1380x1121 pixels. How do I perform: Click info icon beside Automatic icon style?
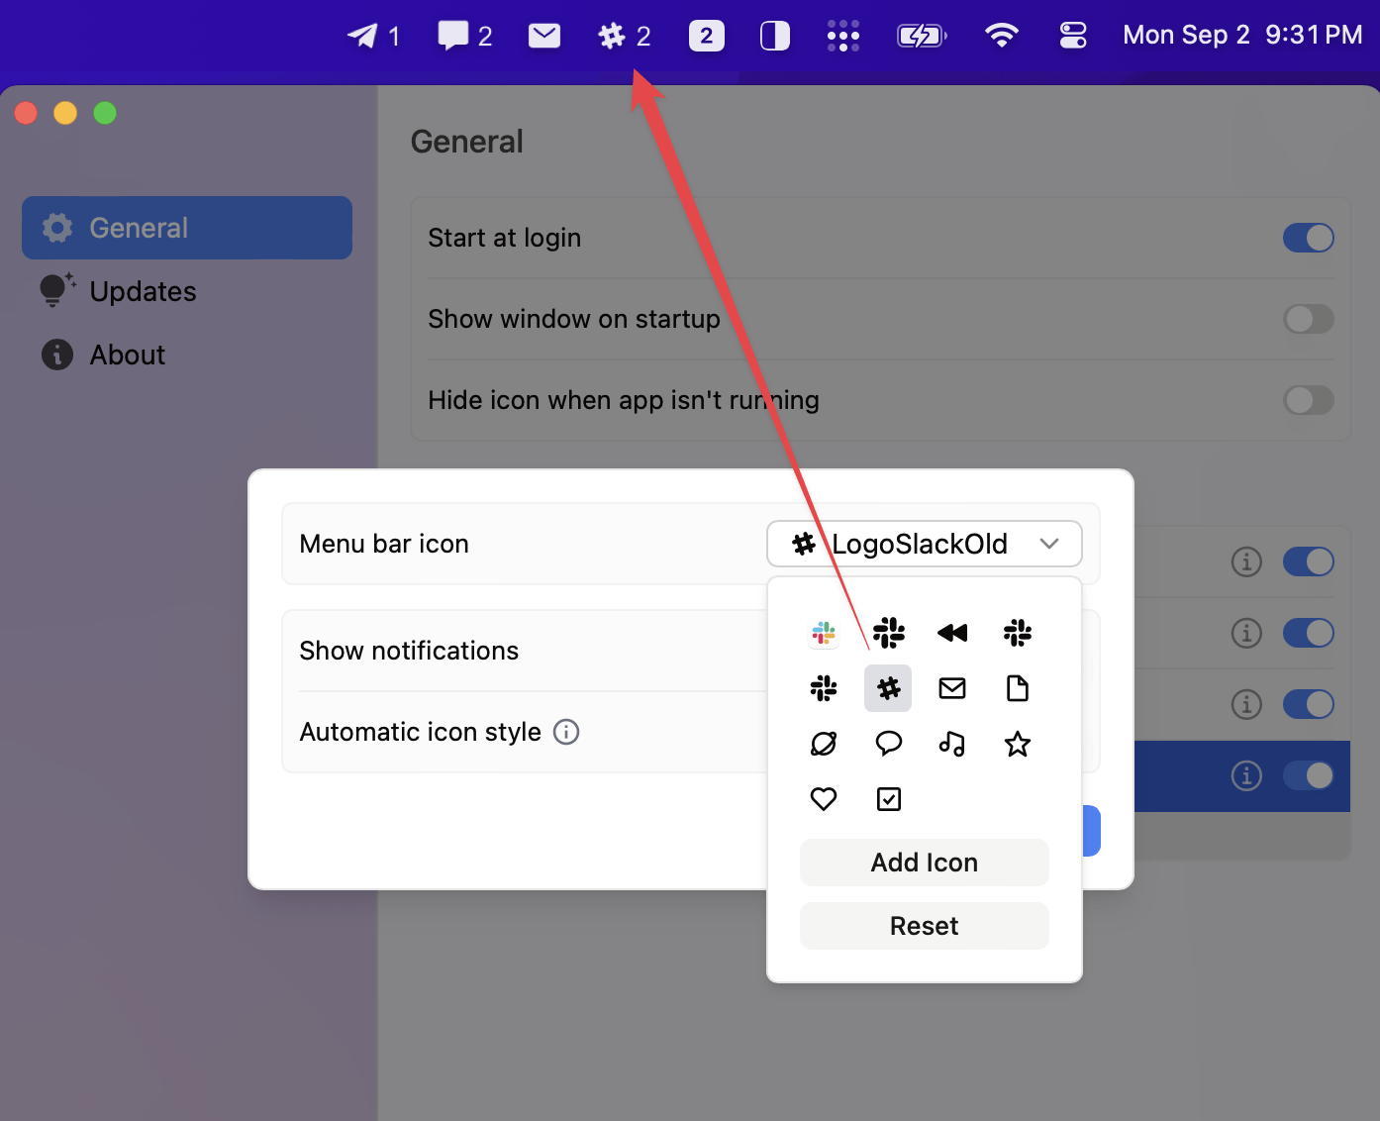(566, 732)
